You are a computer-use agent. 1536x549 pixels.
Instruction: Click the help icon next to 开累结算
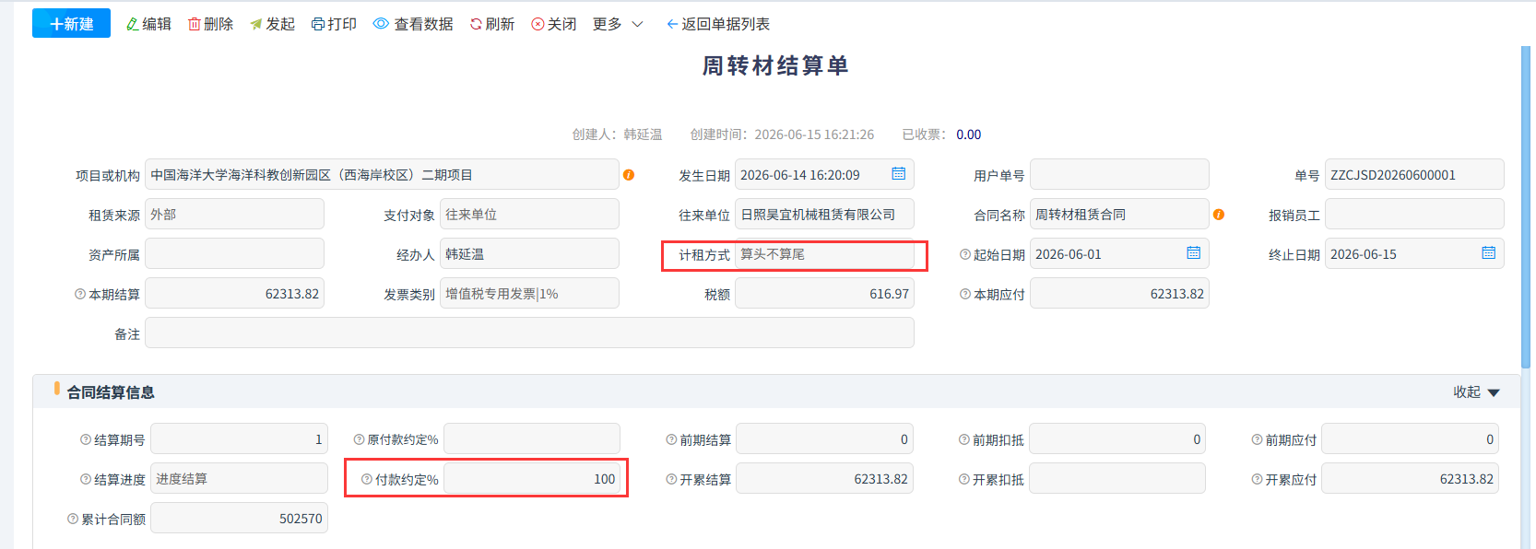coord(671,480)
